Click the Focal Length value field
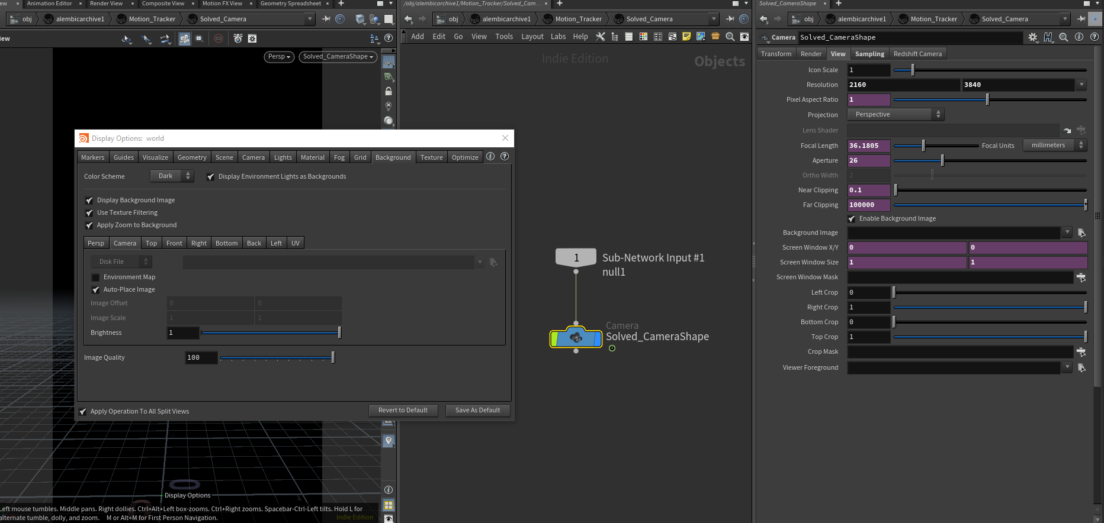Viewport: 1104px width, 523px height. (869, 146)
